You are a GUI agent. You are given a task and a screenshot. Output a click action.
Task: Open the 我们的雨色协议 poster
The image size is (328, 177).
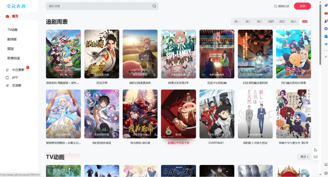pyautogui.click(x=102, y=114)
